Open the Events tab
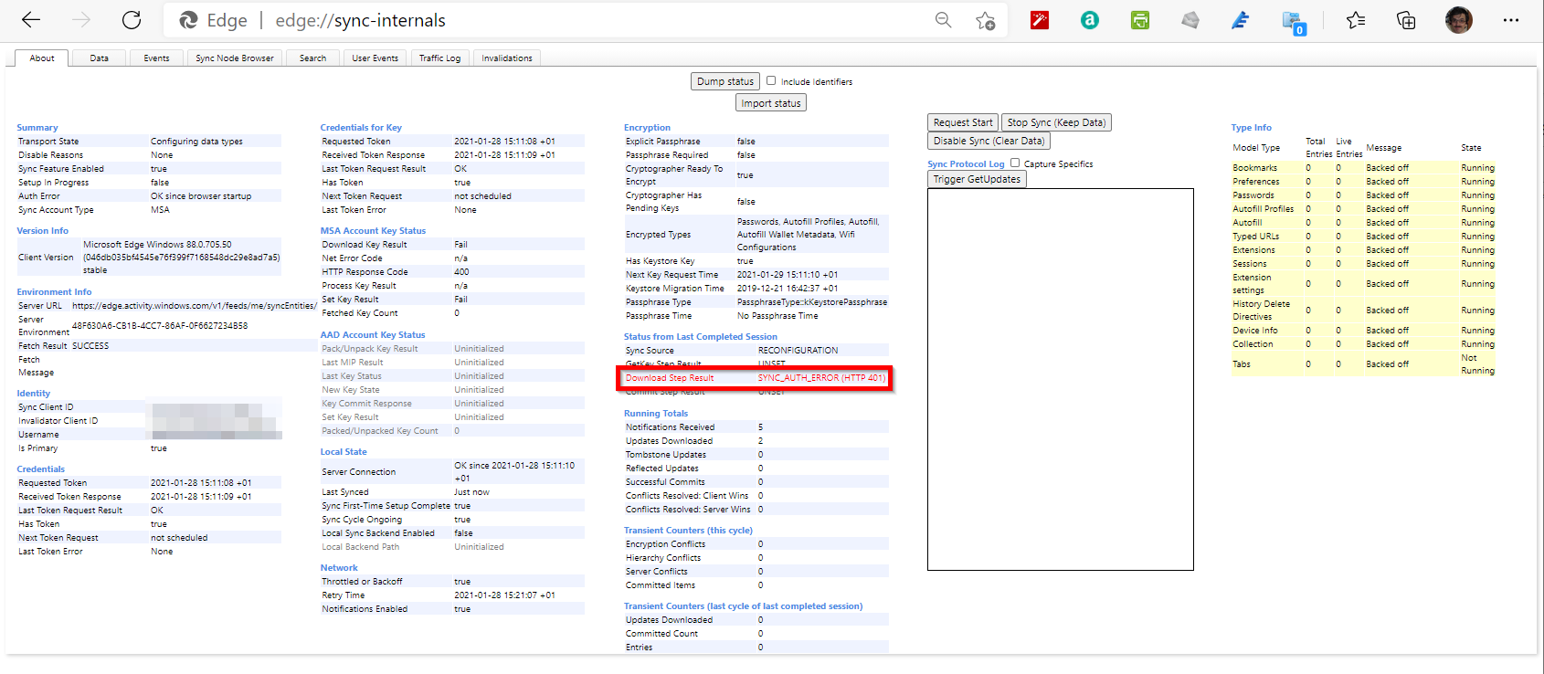The height and width of the screenshot is (674, 1544). 156,58
